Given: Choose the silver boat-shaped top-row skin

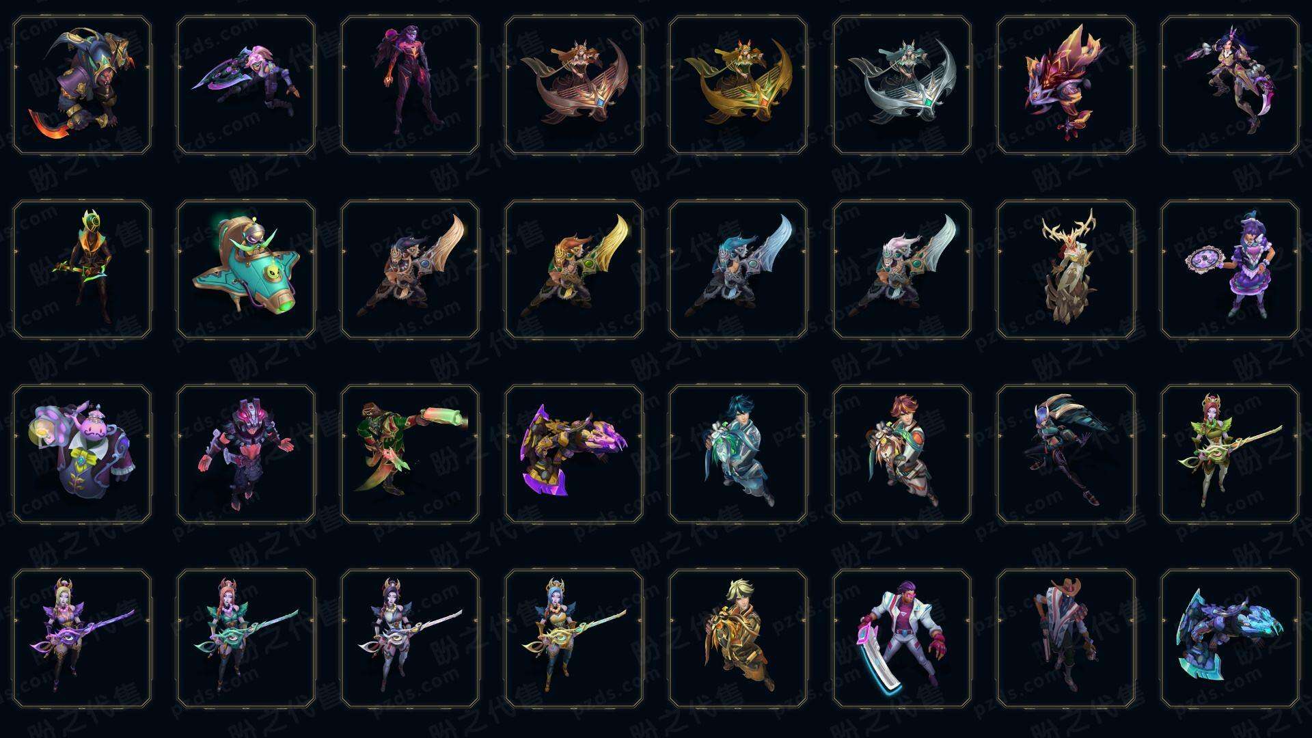Looking at the screenshot, I should 902,85.
